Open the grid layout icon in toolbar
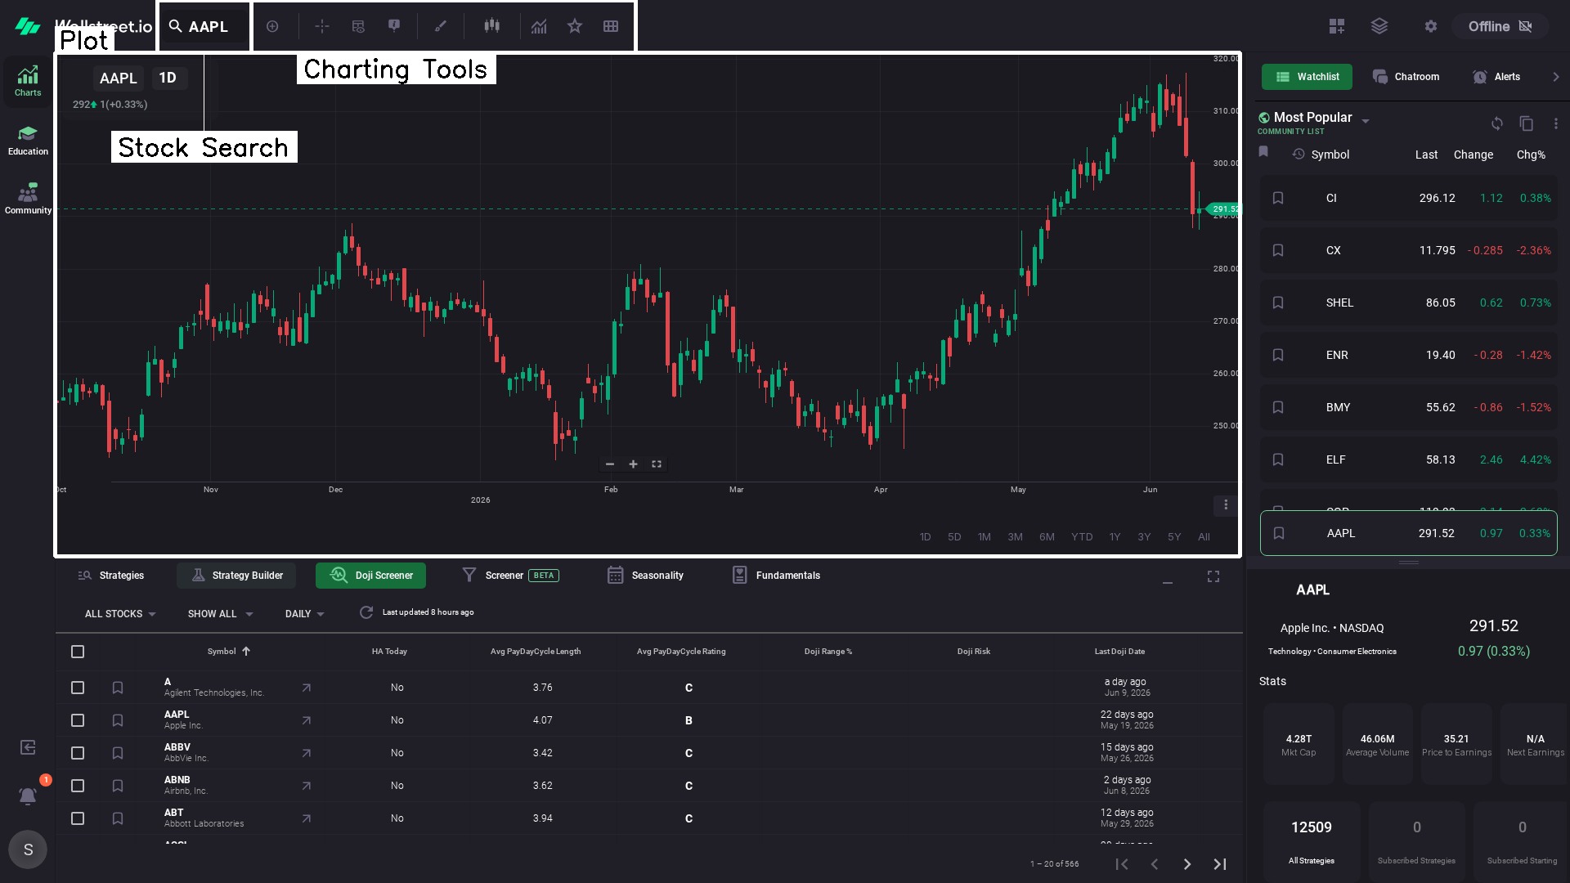The image size is (1570, 883). pos(611,26)
